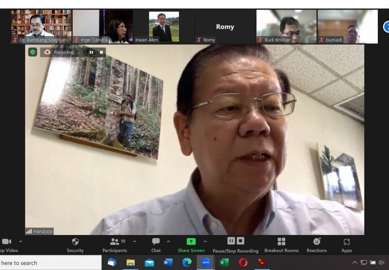
Task: Open Microsoft Word from the taskbar
Action: click(x=168, y=262)
